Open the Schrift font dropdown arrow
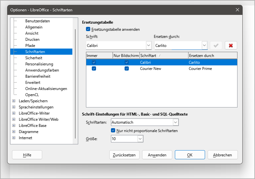The image size is (255, 179). point(149,45)
